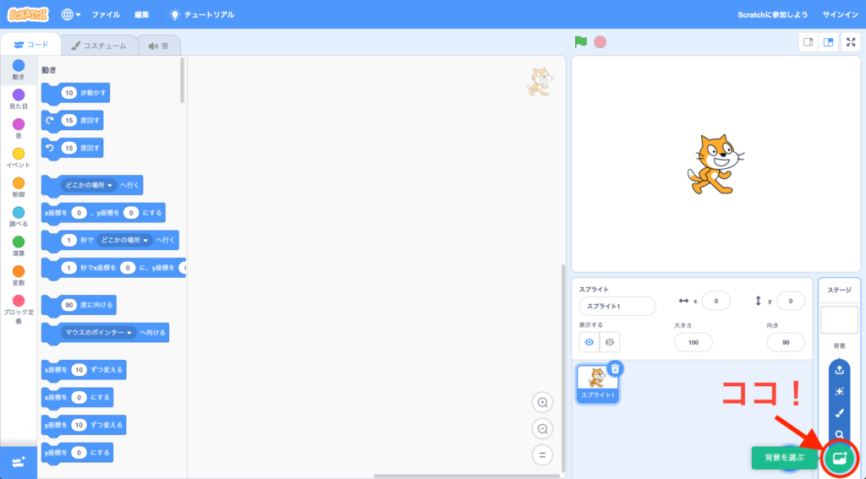Select the 制御 block category
Screen dimensions: 866x479
click(x=19, y=188)
